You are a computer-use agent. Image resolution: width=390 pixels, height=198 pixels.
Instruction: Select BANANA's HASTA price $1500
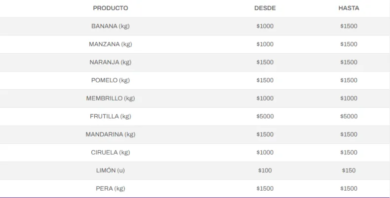(x=349, y=26)
